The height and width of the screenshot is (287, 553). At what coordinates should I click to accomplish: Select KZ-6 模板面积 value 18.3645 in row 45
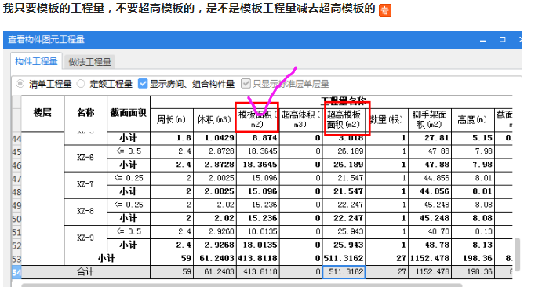pos(258,151)
